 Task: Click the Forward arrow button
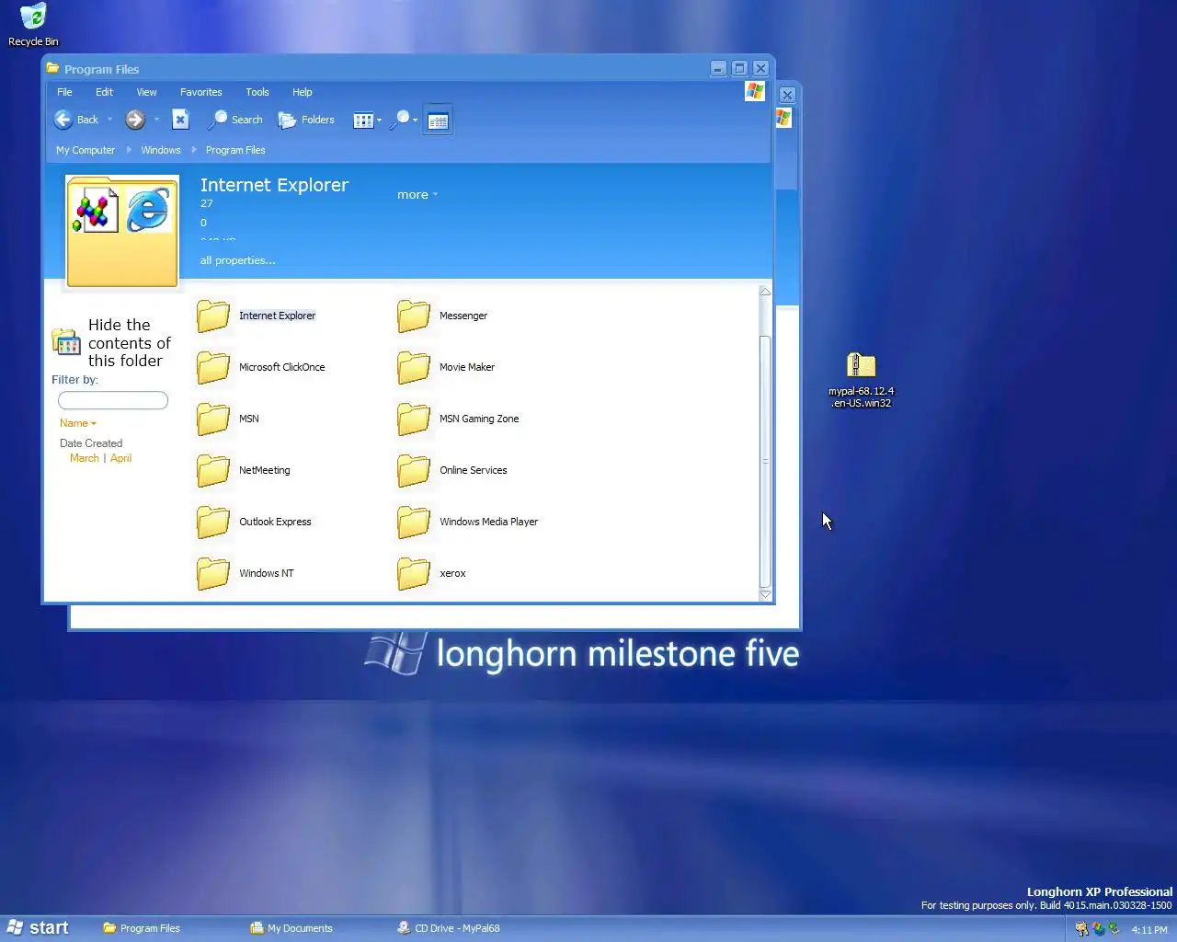135,120
